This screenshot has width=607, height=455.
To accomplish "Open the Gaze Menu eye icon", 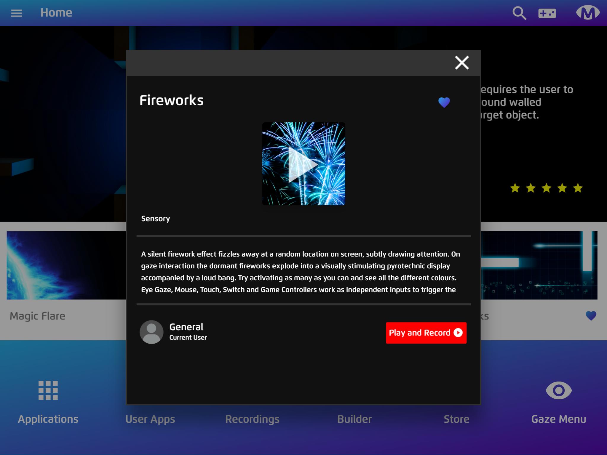I will [559, 390].
